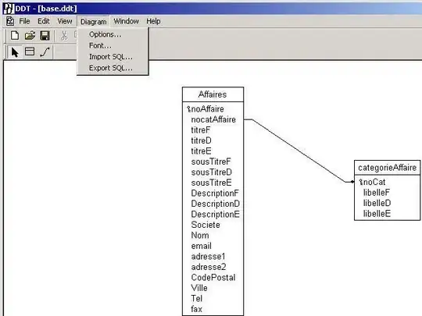Screen dimensions: 422x316
Task: Click the adresse2 field
Action: [209, 267]
